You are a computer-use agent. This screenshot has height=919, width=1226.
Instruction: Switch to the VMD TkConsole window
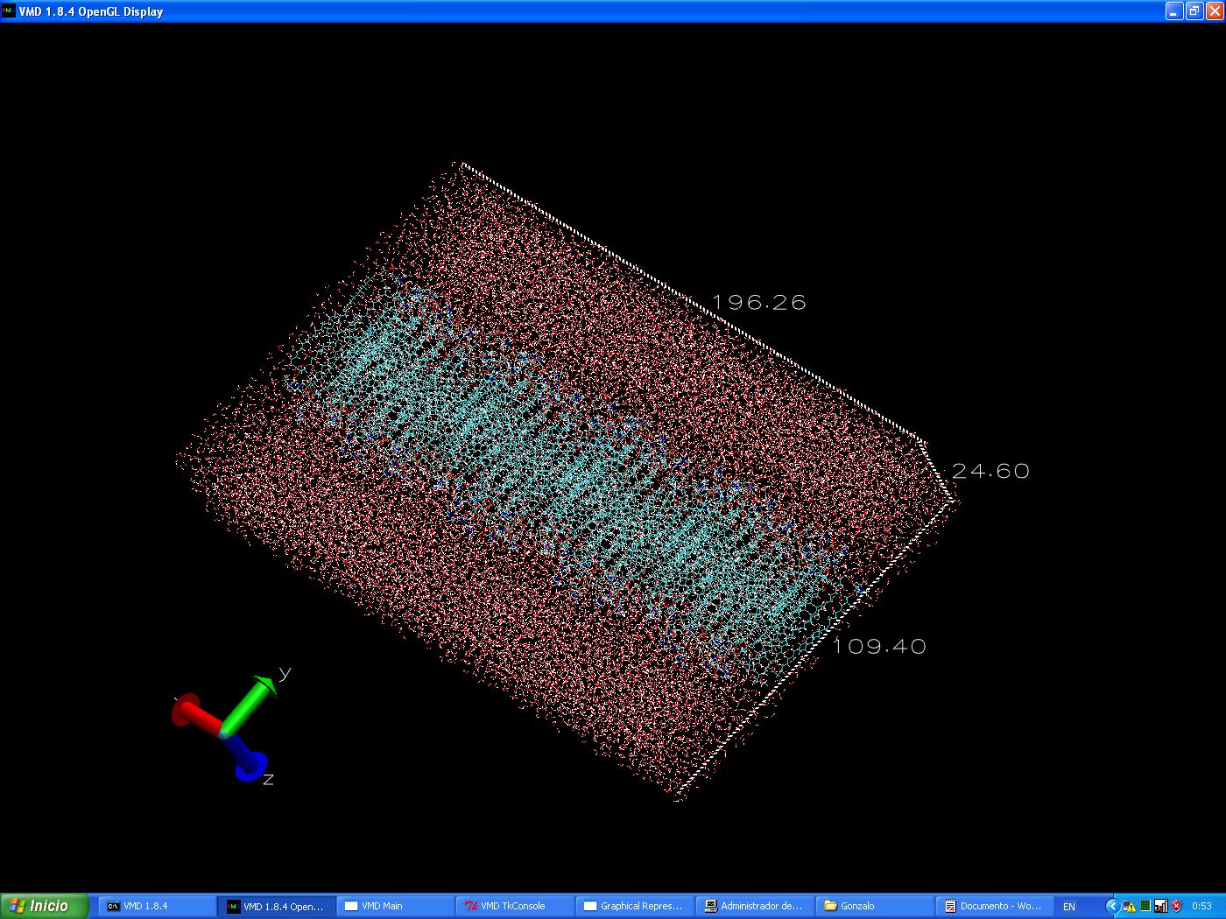515,906
